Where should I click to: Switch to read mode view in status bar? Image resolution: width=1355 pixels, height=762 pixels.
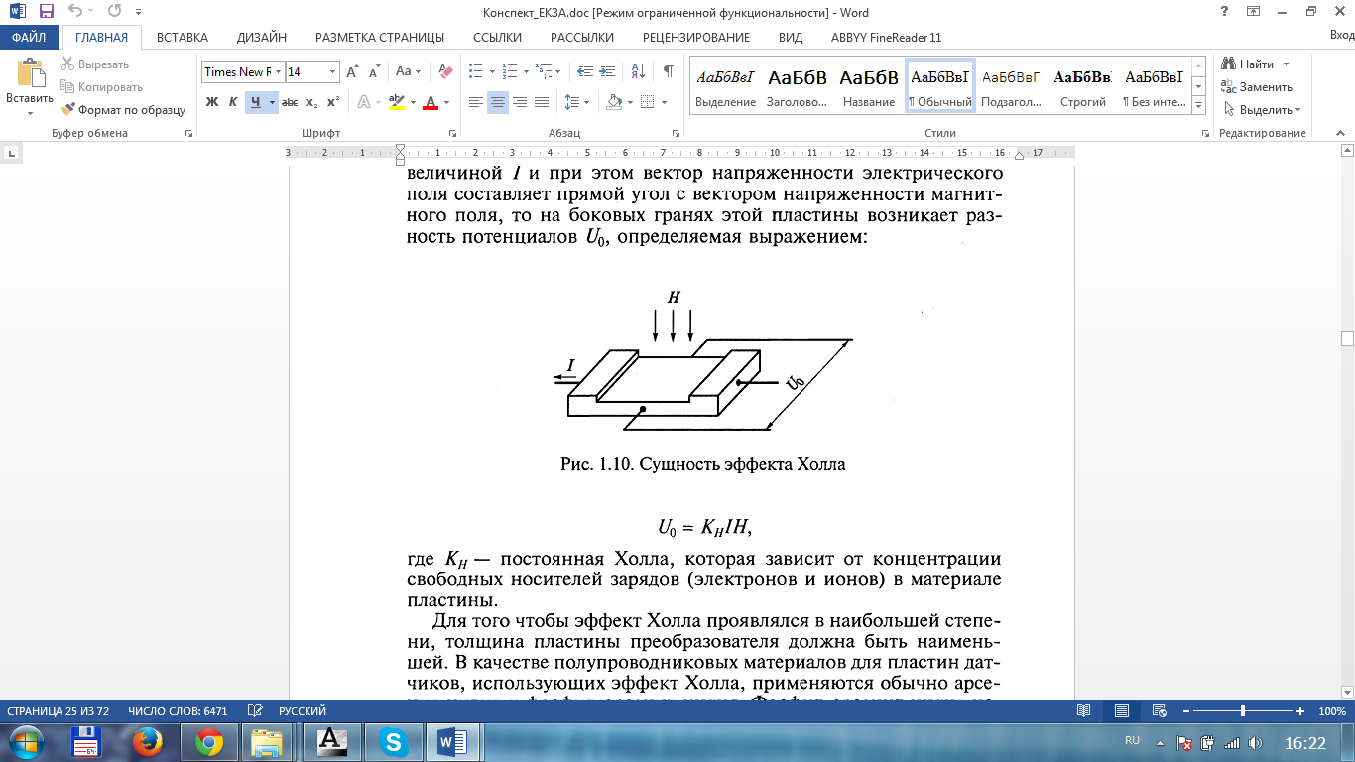coord(1084,711)
